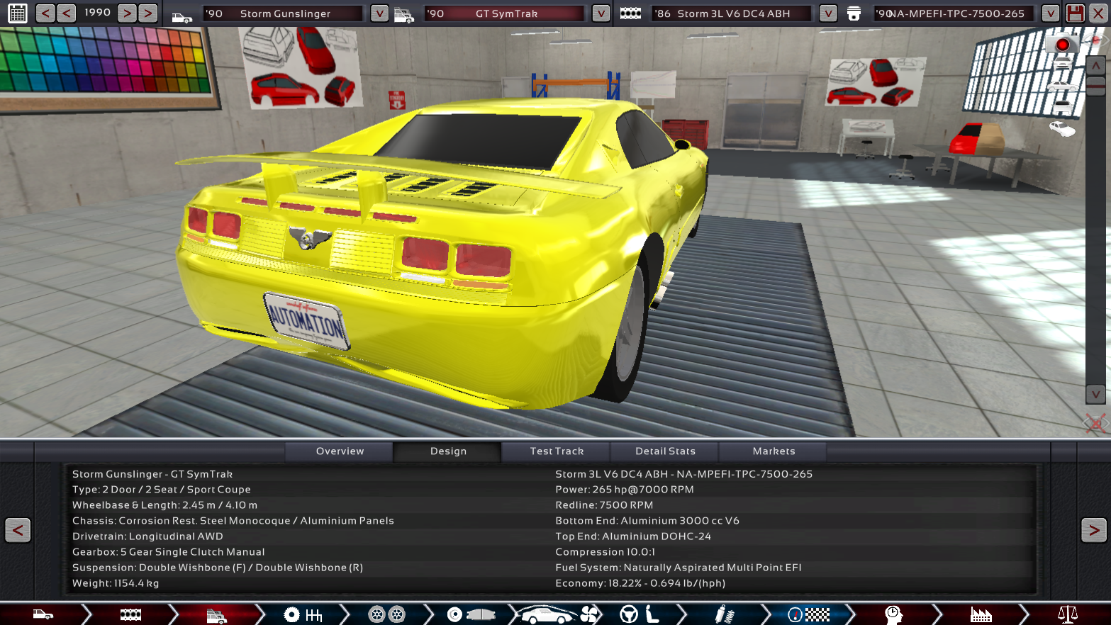The image size is (1111, 625).
Task: Expand the Storm Gunslinger model dropdown
Action: coord(379,13)
